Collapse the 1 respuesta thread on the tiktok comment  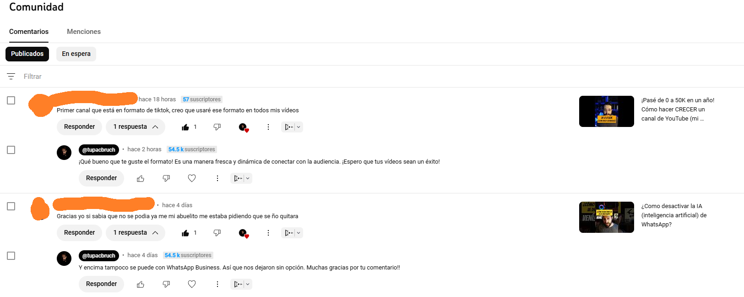[136, 127]
